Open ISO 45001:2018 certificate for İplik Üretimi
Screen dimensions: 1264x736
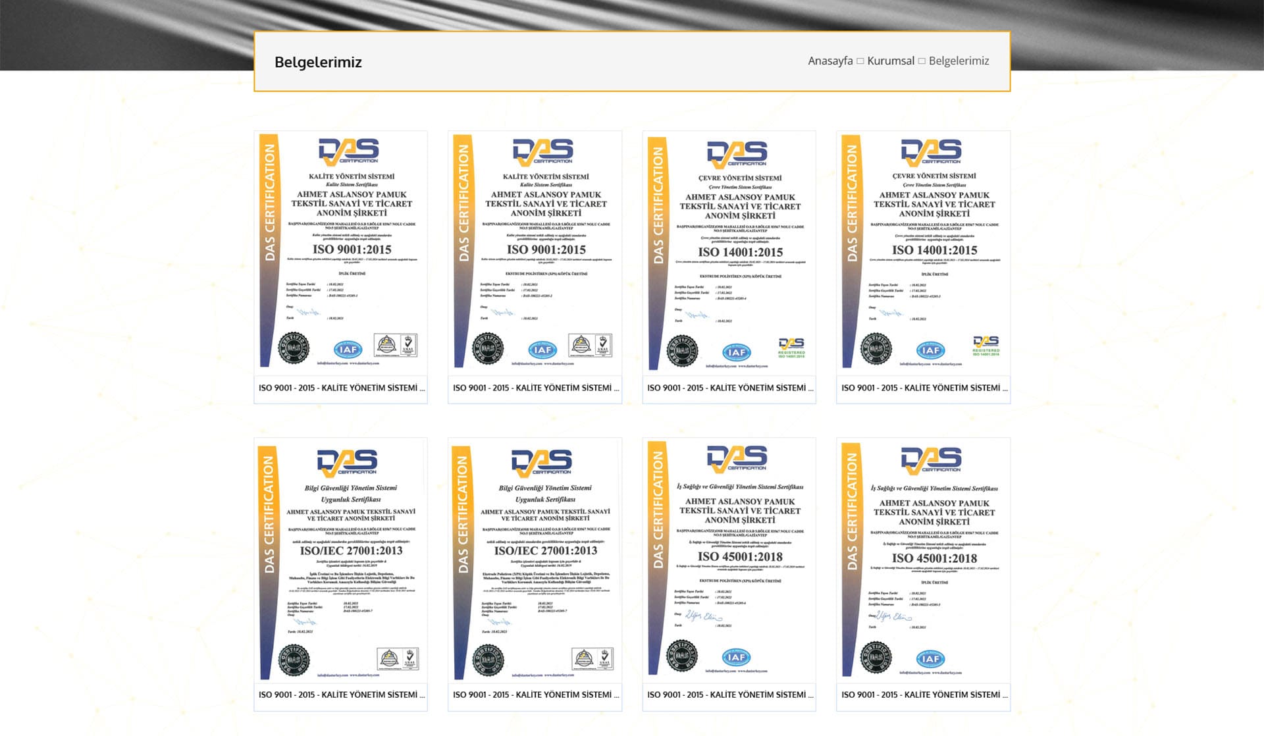pyautogui.click(x=923, y=560)
